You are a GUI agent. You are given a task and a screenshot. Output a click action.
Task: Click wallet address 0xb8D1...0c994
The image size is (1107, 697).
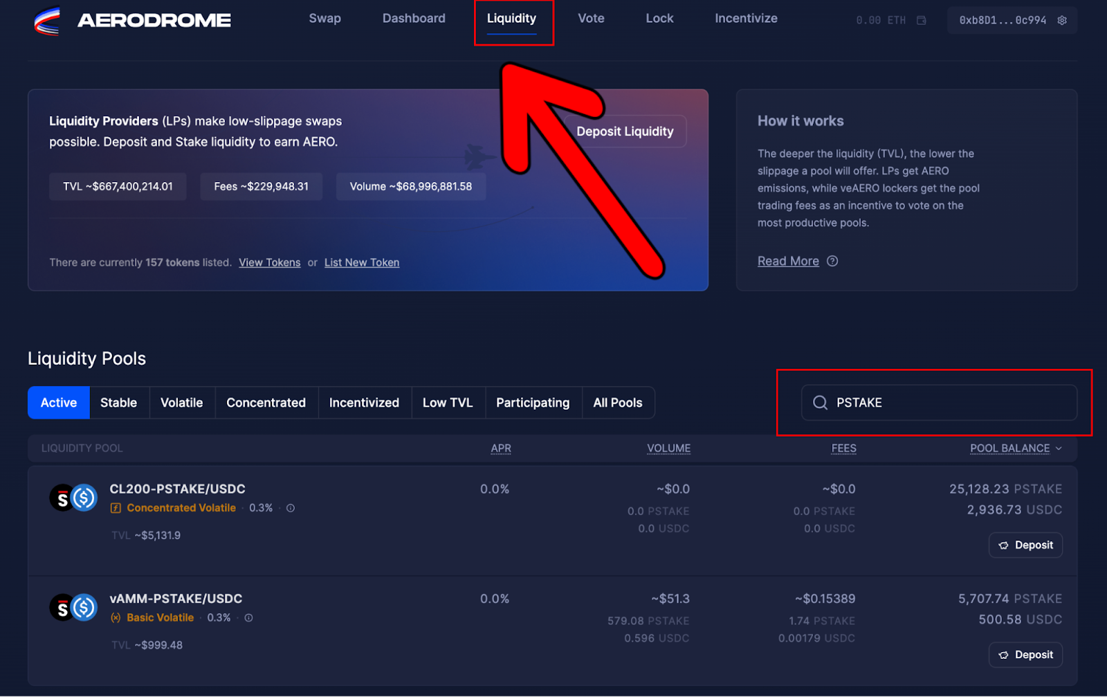tap(1003, 20)
